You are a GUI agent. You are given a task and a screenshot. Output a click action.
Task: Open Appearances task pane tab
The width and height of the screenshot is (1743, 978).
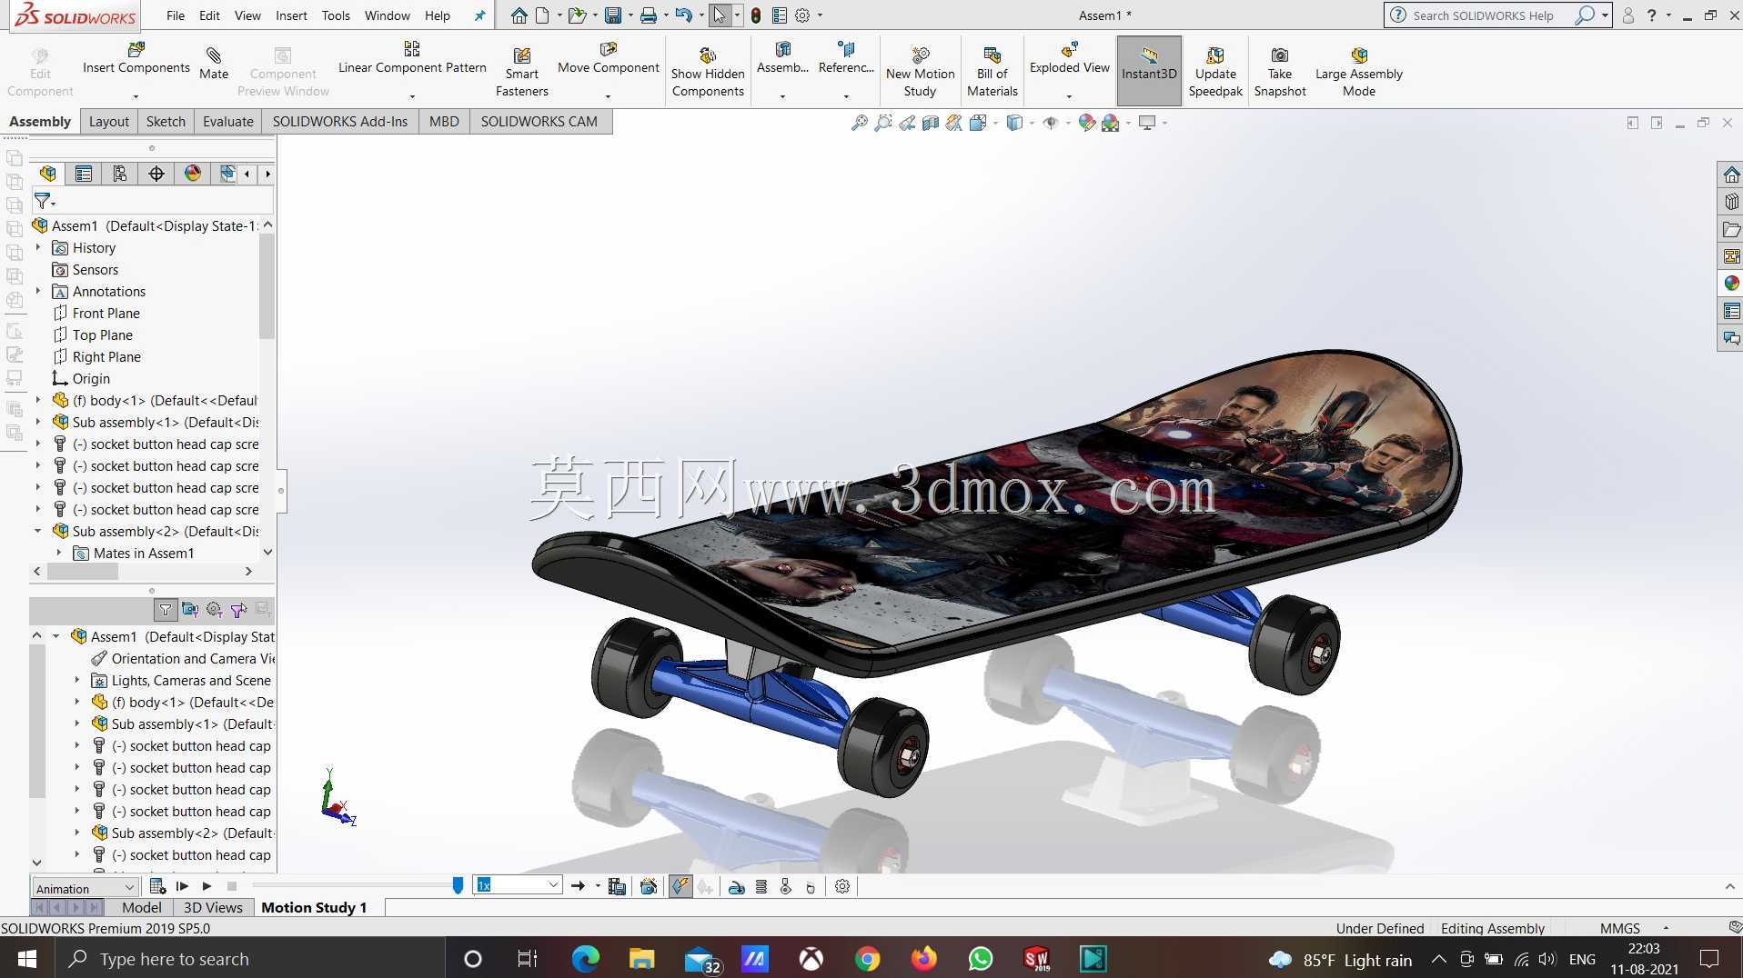coord(1730,284)
